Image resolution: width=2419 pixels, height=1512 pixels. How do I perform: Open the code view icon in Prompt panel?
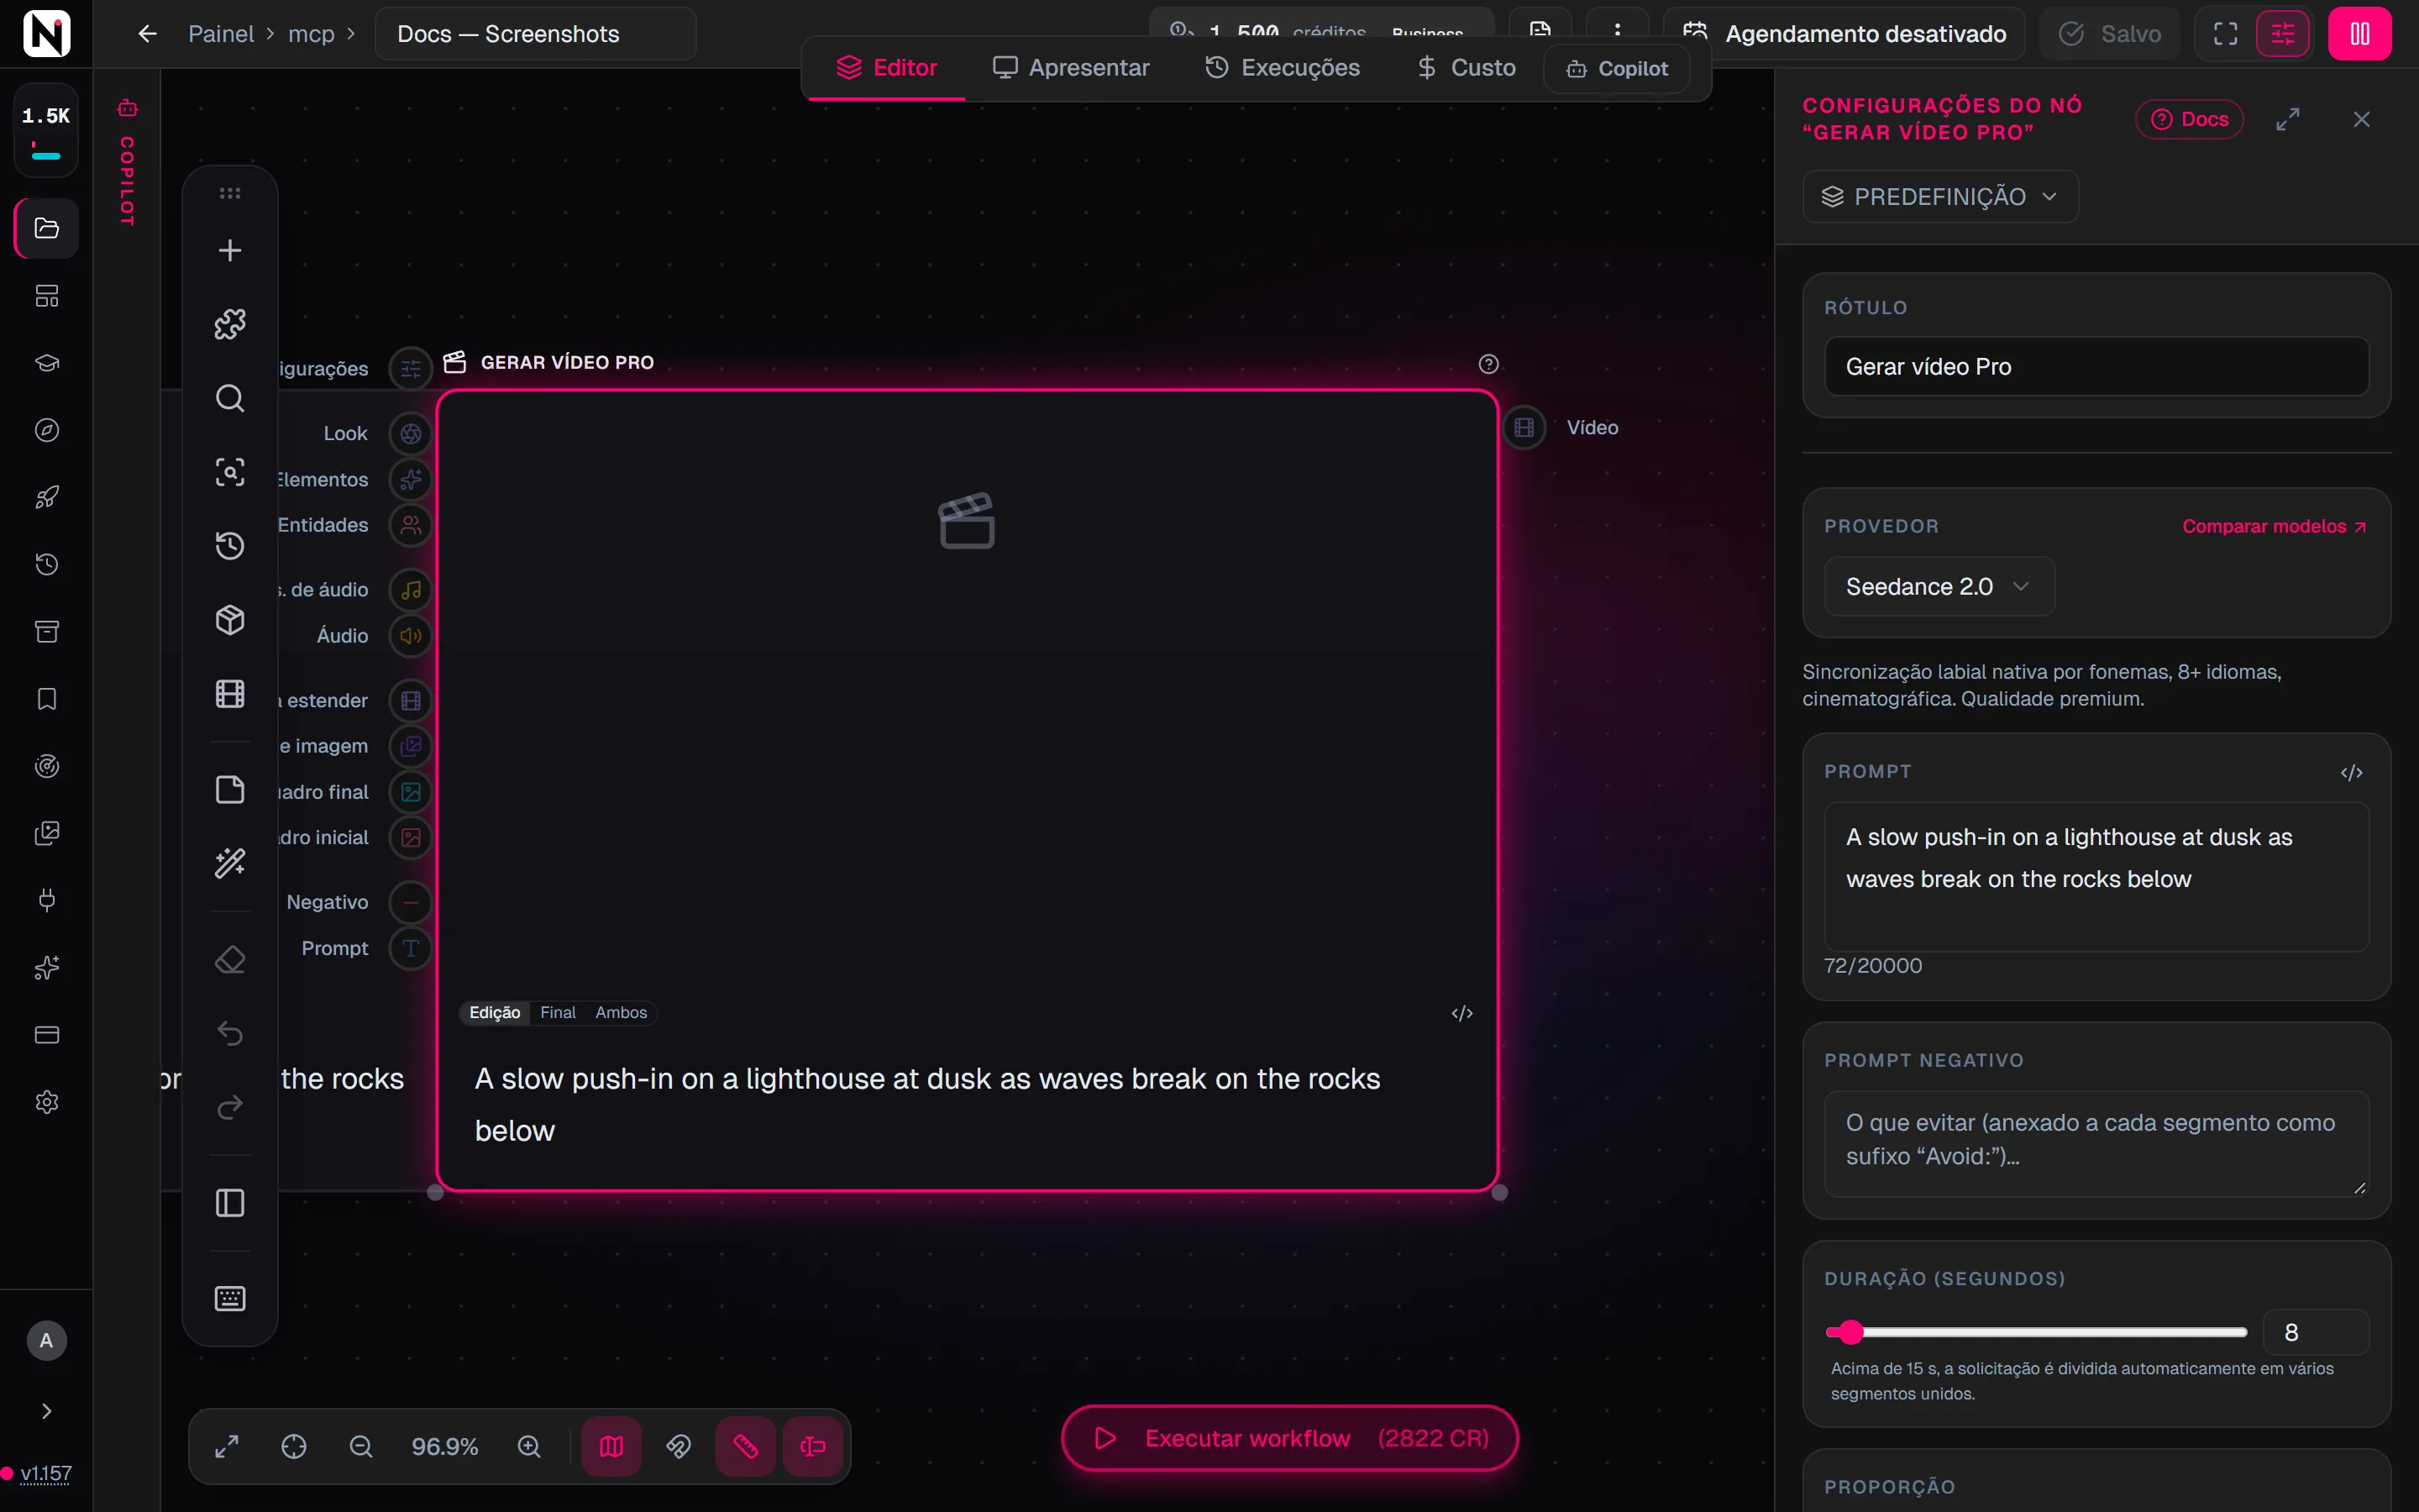coord(2351,772)
